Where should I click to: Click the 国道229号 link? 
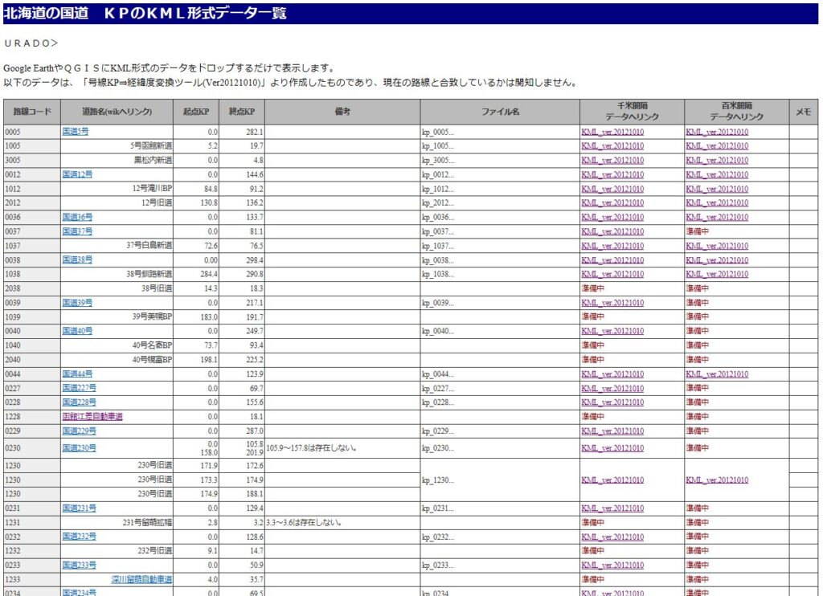[x=79, y=431]
